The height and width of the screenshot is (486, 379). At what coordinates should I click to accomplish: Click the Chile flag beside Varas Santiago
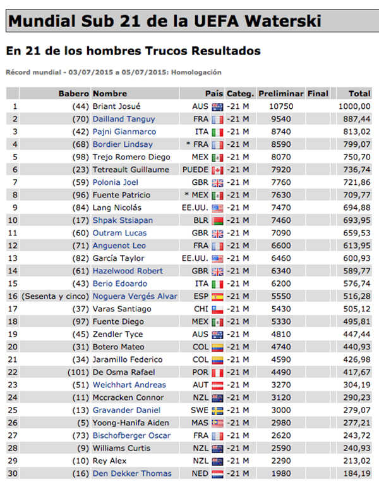coord(217,309)
